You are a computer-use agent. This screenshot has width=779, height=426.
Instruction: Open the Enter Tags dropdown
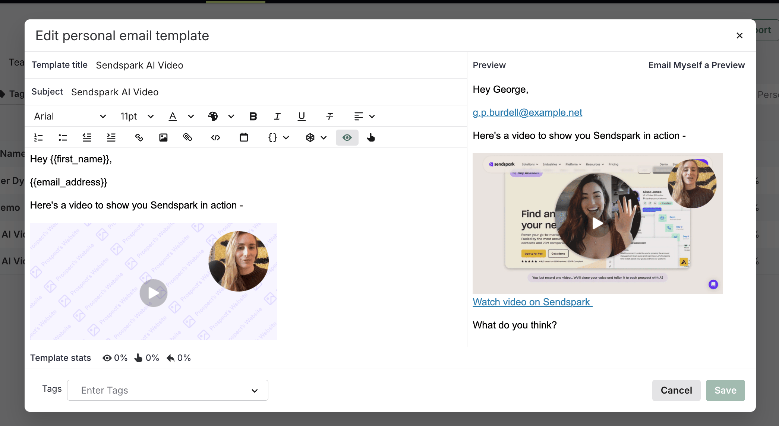pyautogui.click(x=168, y=390)
